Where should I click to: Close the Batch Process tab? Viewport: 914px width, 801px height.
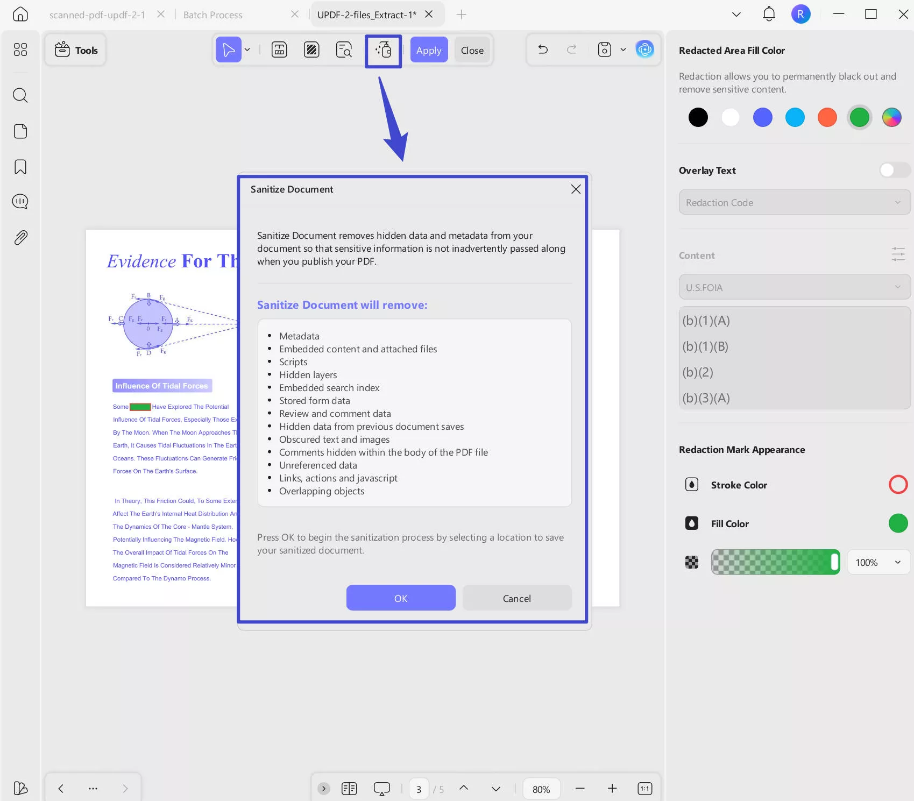[295, 15]
